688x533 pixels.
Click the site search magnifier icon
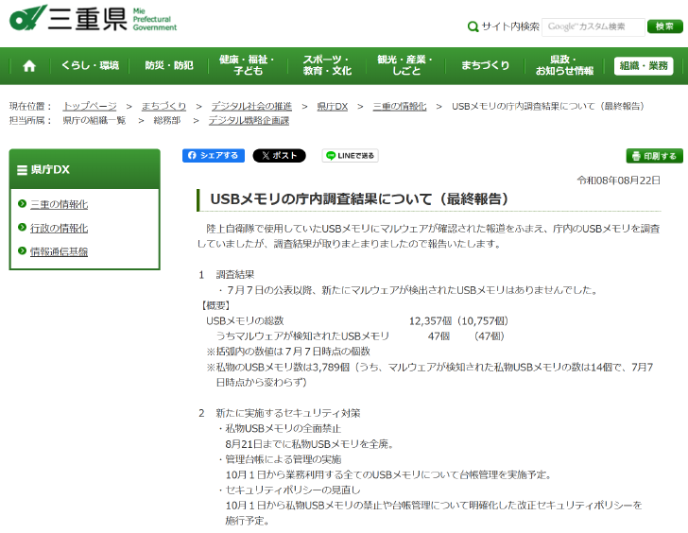point(473,26)
